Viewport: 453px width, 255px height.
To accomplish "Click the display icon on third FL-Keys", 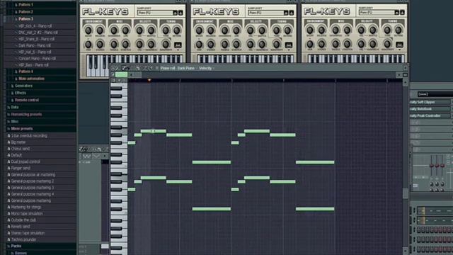I will pos(399,45).
